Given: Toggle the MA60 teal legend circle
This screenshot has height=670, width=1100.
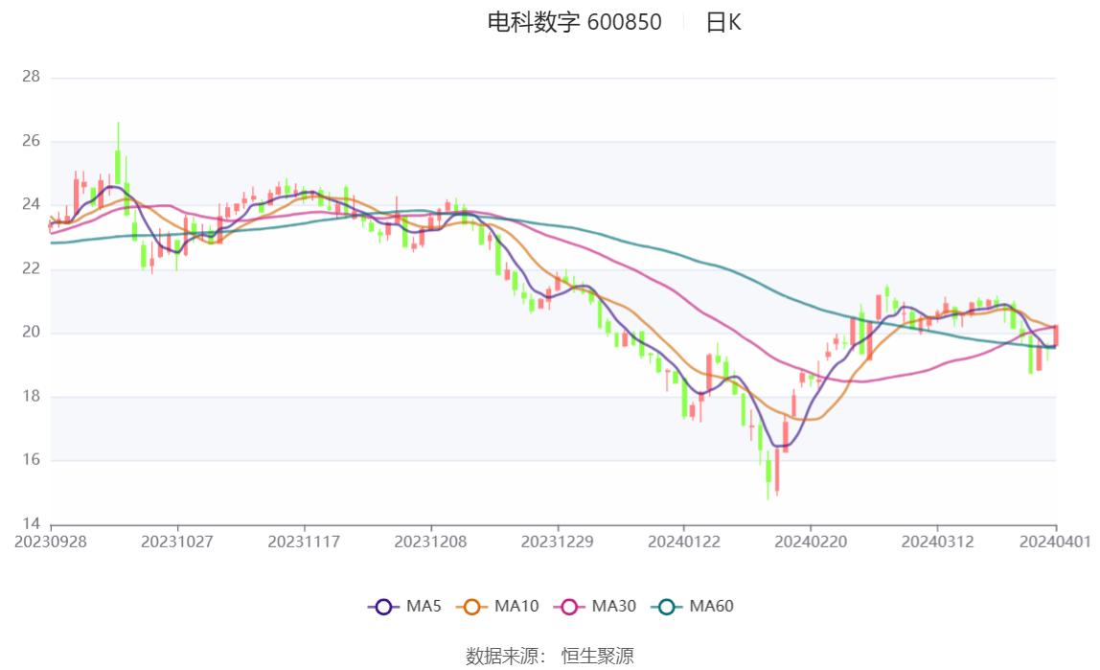Looking at the screenshot, I should pos(667,607).
